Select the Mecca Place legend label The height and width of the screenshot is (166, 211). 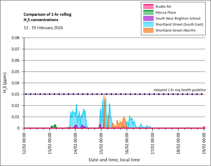166,12
